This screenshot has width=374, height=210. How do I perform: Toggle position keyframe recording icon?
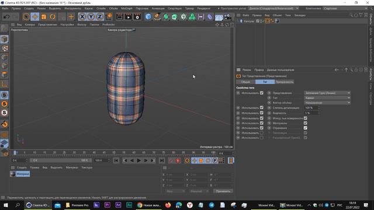[x=195, y=160]
